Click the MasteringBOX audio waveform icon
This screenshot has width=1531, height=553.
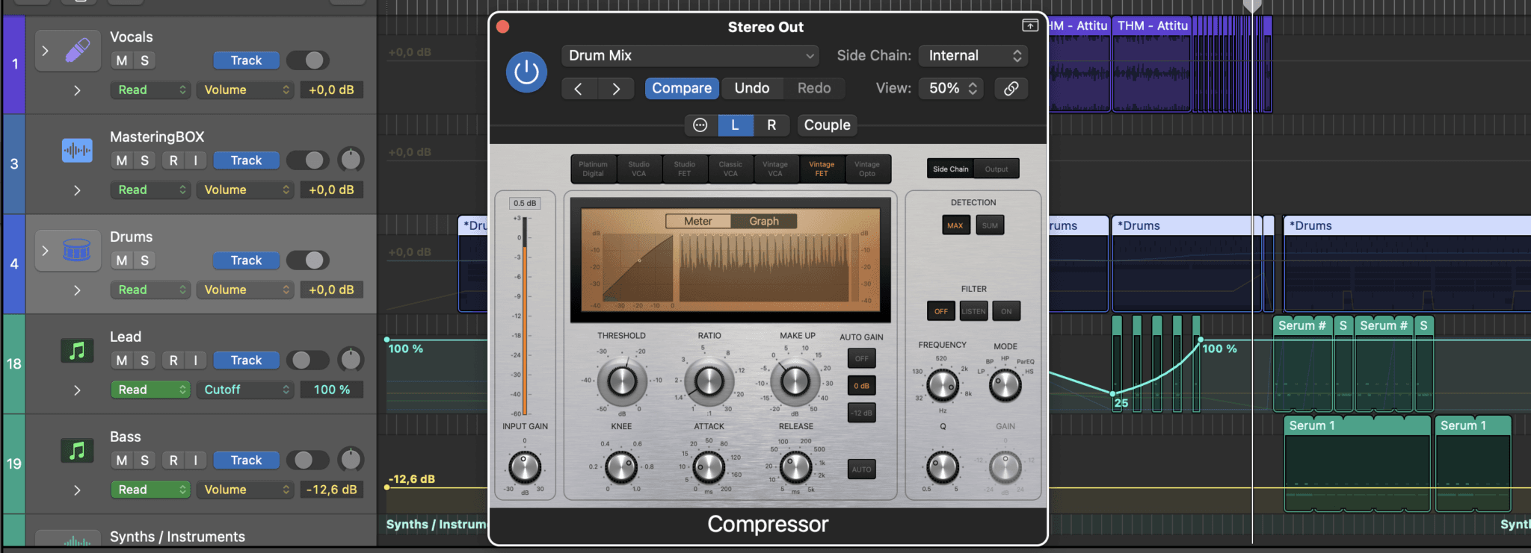[x=77, y=151]
